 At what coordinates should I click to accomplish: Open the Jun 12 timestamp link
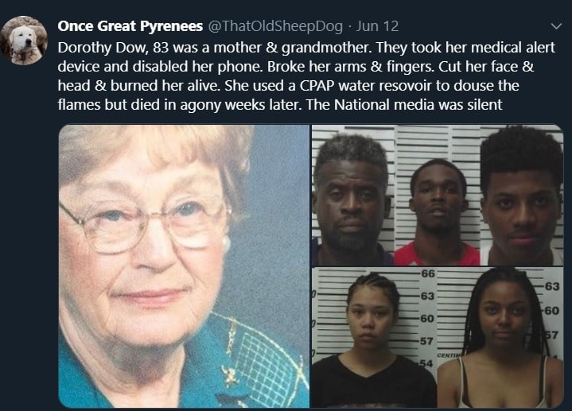pyautogui.click(x=377, y=26)
